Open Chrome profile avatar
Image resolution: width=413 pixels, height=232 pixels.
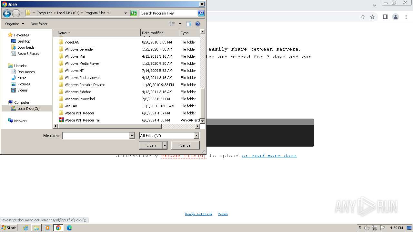point(396,17)
